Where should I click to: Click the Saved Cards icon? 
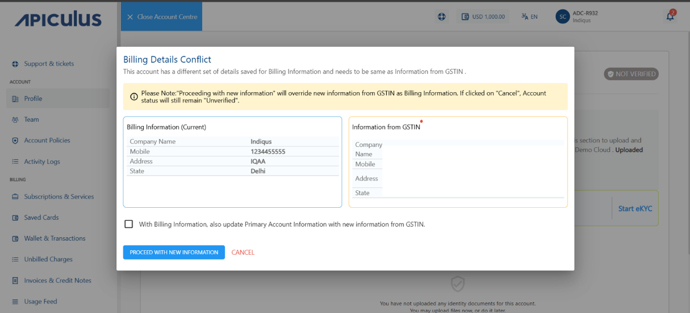[15, 218]
